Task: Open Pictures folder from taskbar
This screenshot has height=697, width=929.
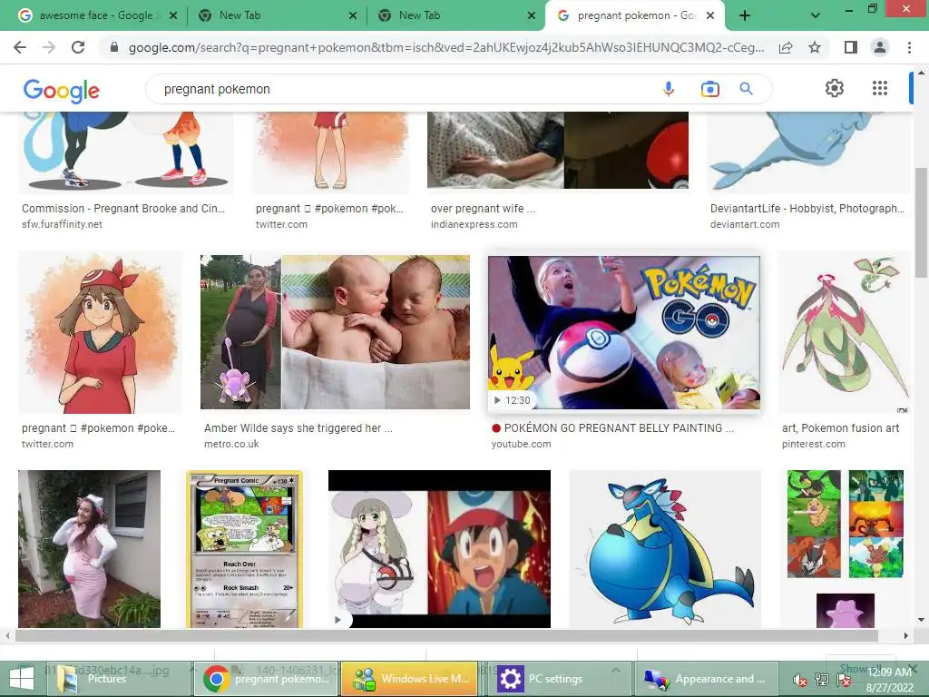Action: [x=119, y=679]
